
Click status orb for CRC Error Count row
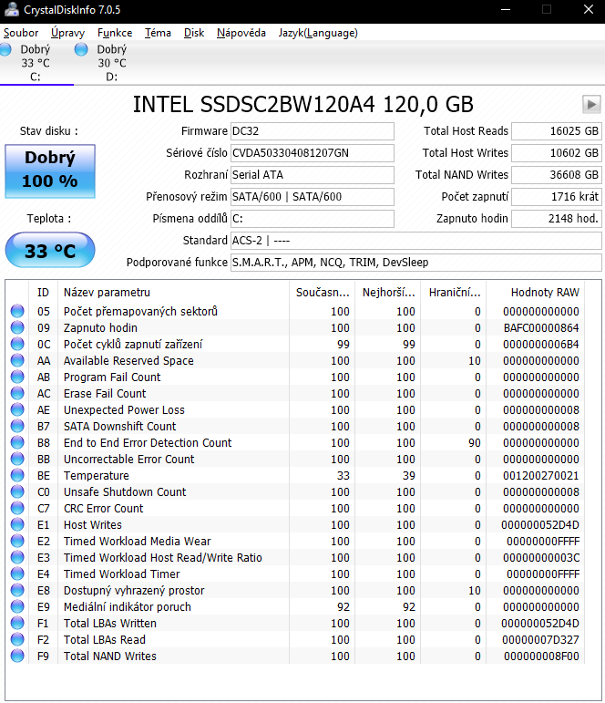pos(17,509)
